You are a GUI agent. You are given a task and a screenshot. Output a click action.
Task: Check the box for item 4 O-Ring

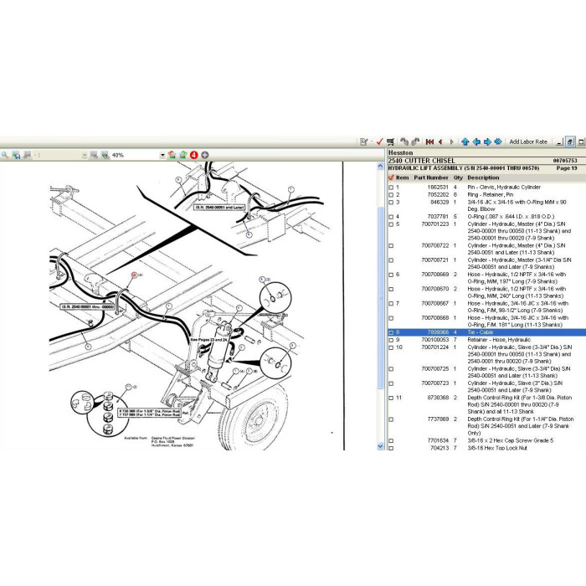pos(391,217)
